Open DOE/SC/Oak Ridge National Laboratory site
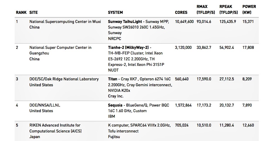Viewport: 267px width, 141px height. click(x=64, y=79)
